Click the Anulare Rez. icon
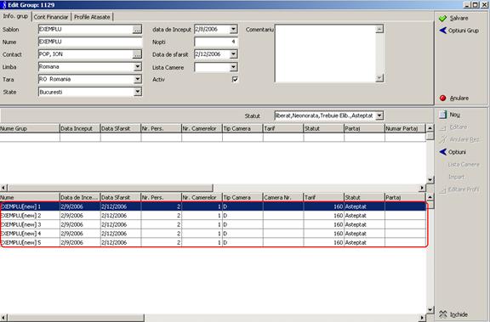Screen dimensions: 490x322 [443, 139]
